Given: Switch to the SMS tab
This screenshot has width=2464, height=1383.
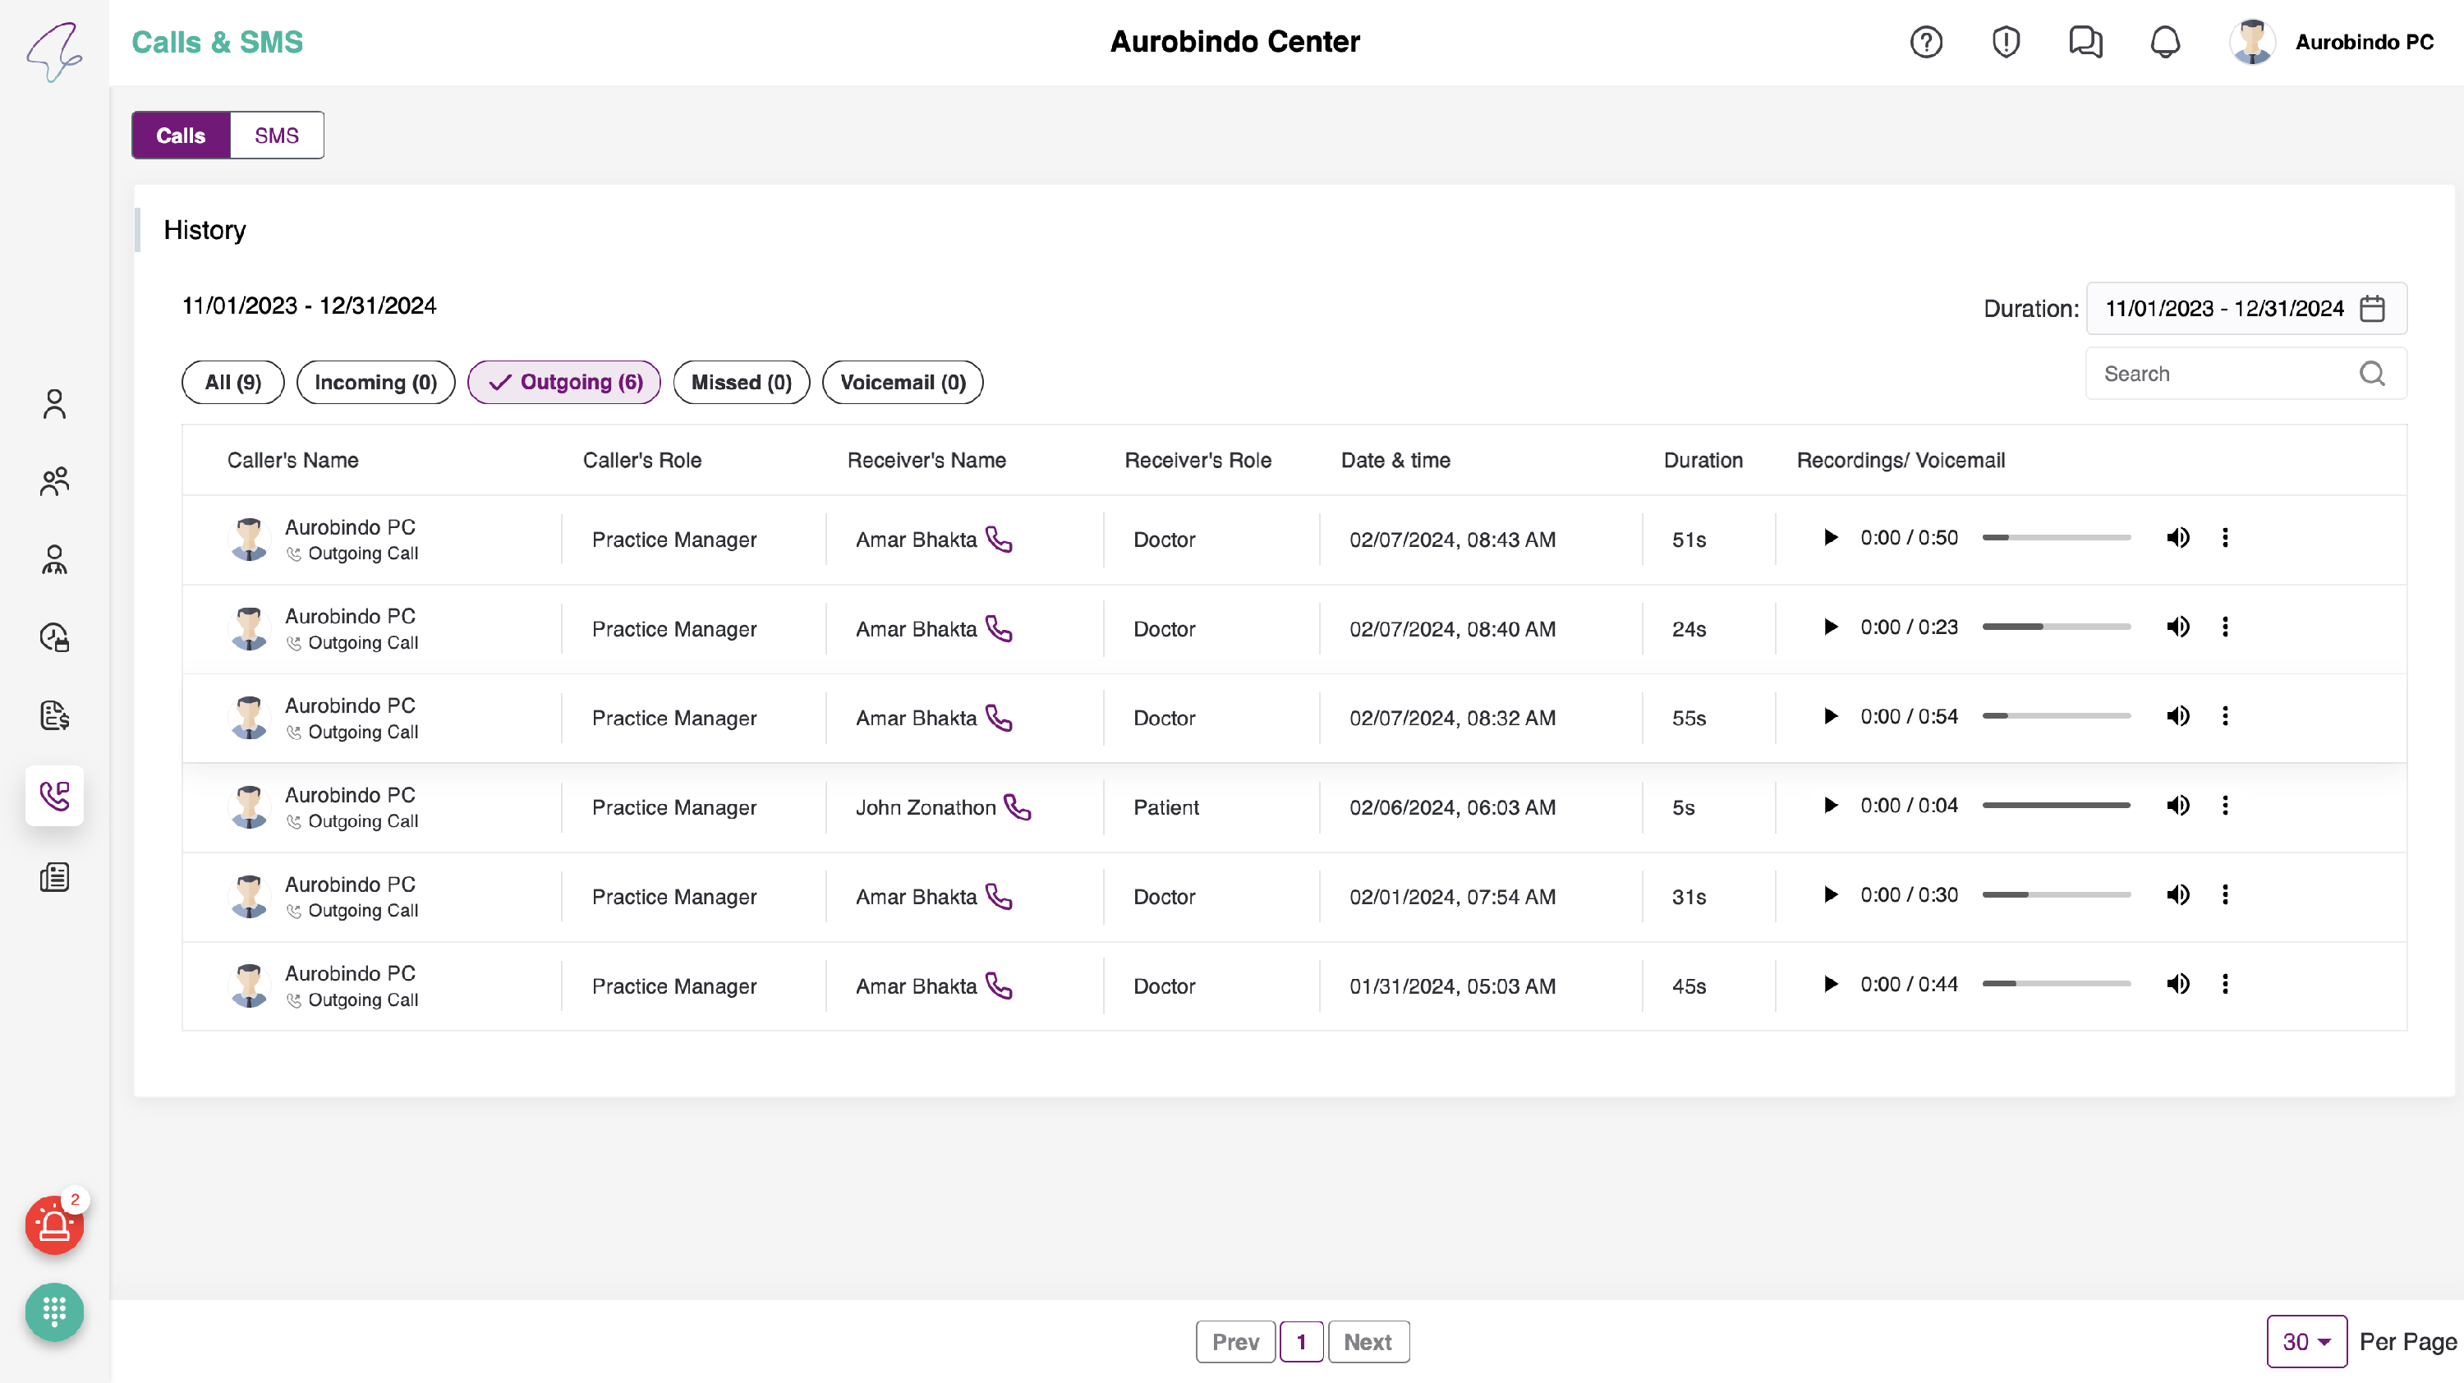Looking at the screenshot, I should (277, 136).
